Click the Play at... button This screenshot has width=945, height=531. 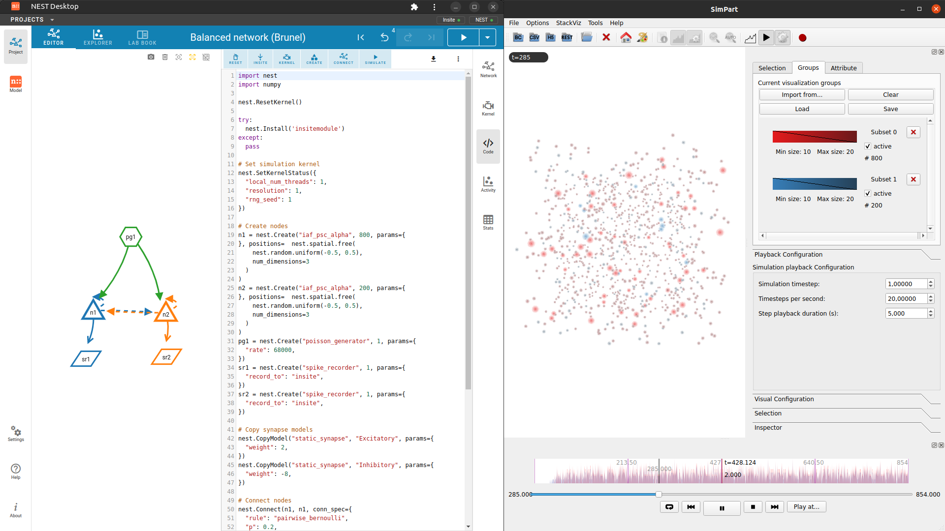tap(806, 507)
